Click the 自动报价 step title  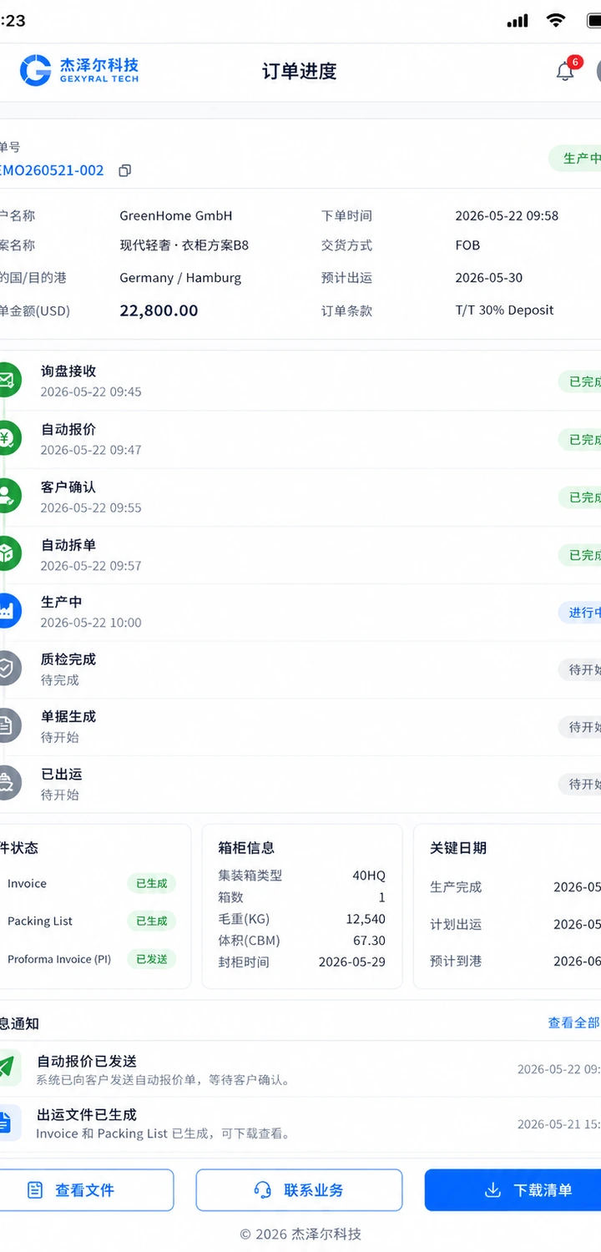point(68,429)
